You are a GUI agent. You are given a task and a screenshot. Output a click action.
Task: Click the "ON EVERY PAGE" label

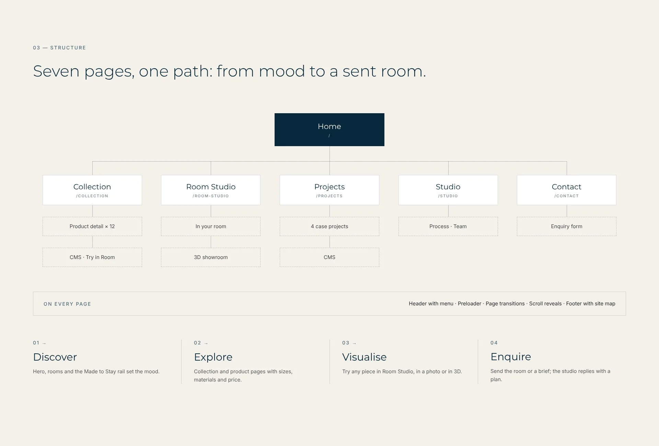click(x=67, y=304)
